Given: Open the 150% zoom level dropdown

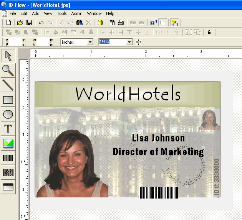Looking at the screenshot, I should pos(129,42).
